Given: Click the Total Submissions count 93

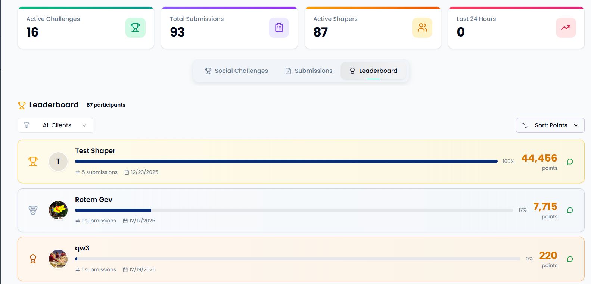Looking at the screenshot, I should coord(177,32).
